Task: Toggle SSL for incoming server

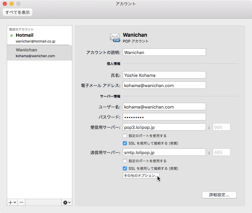Action: click(125, 143)
